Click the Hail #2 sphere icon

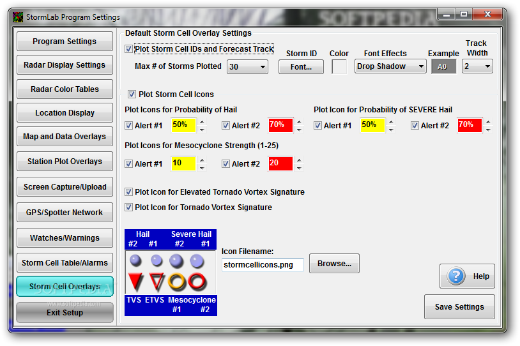(x=135, y=260)
